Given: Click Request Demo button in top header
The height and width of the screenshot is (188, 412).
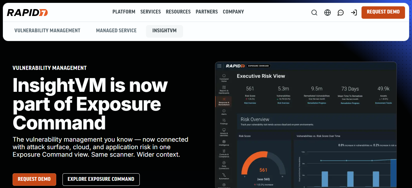Looking at the screenshot, I should 383,12.
